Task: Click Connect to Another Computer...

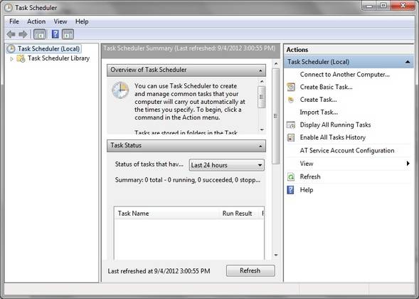Action: coord(345,74)
